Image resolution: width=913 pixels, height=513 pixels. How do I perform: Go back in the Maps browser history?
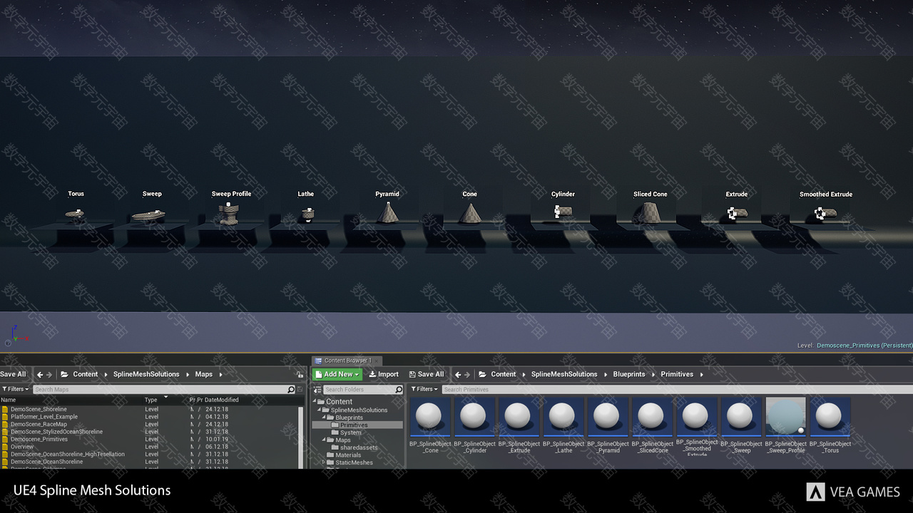(x=40, y=374)
